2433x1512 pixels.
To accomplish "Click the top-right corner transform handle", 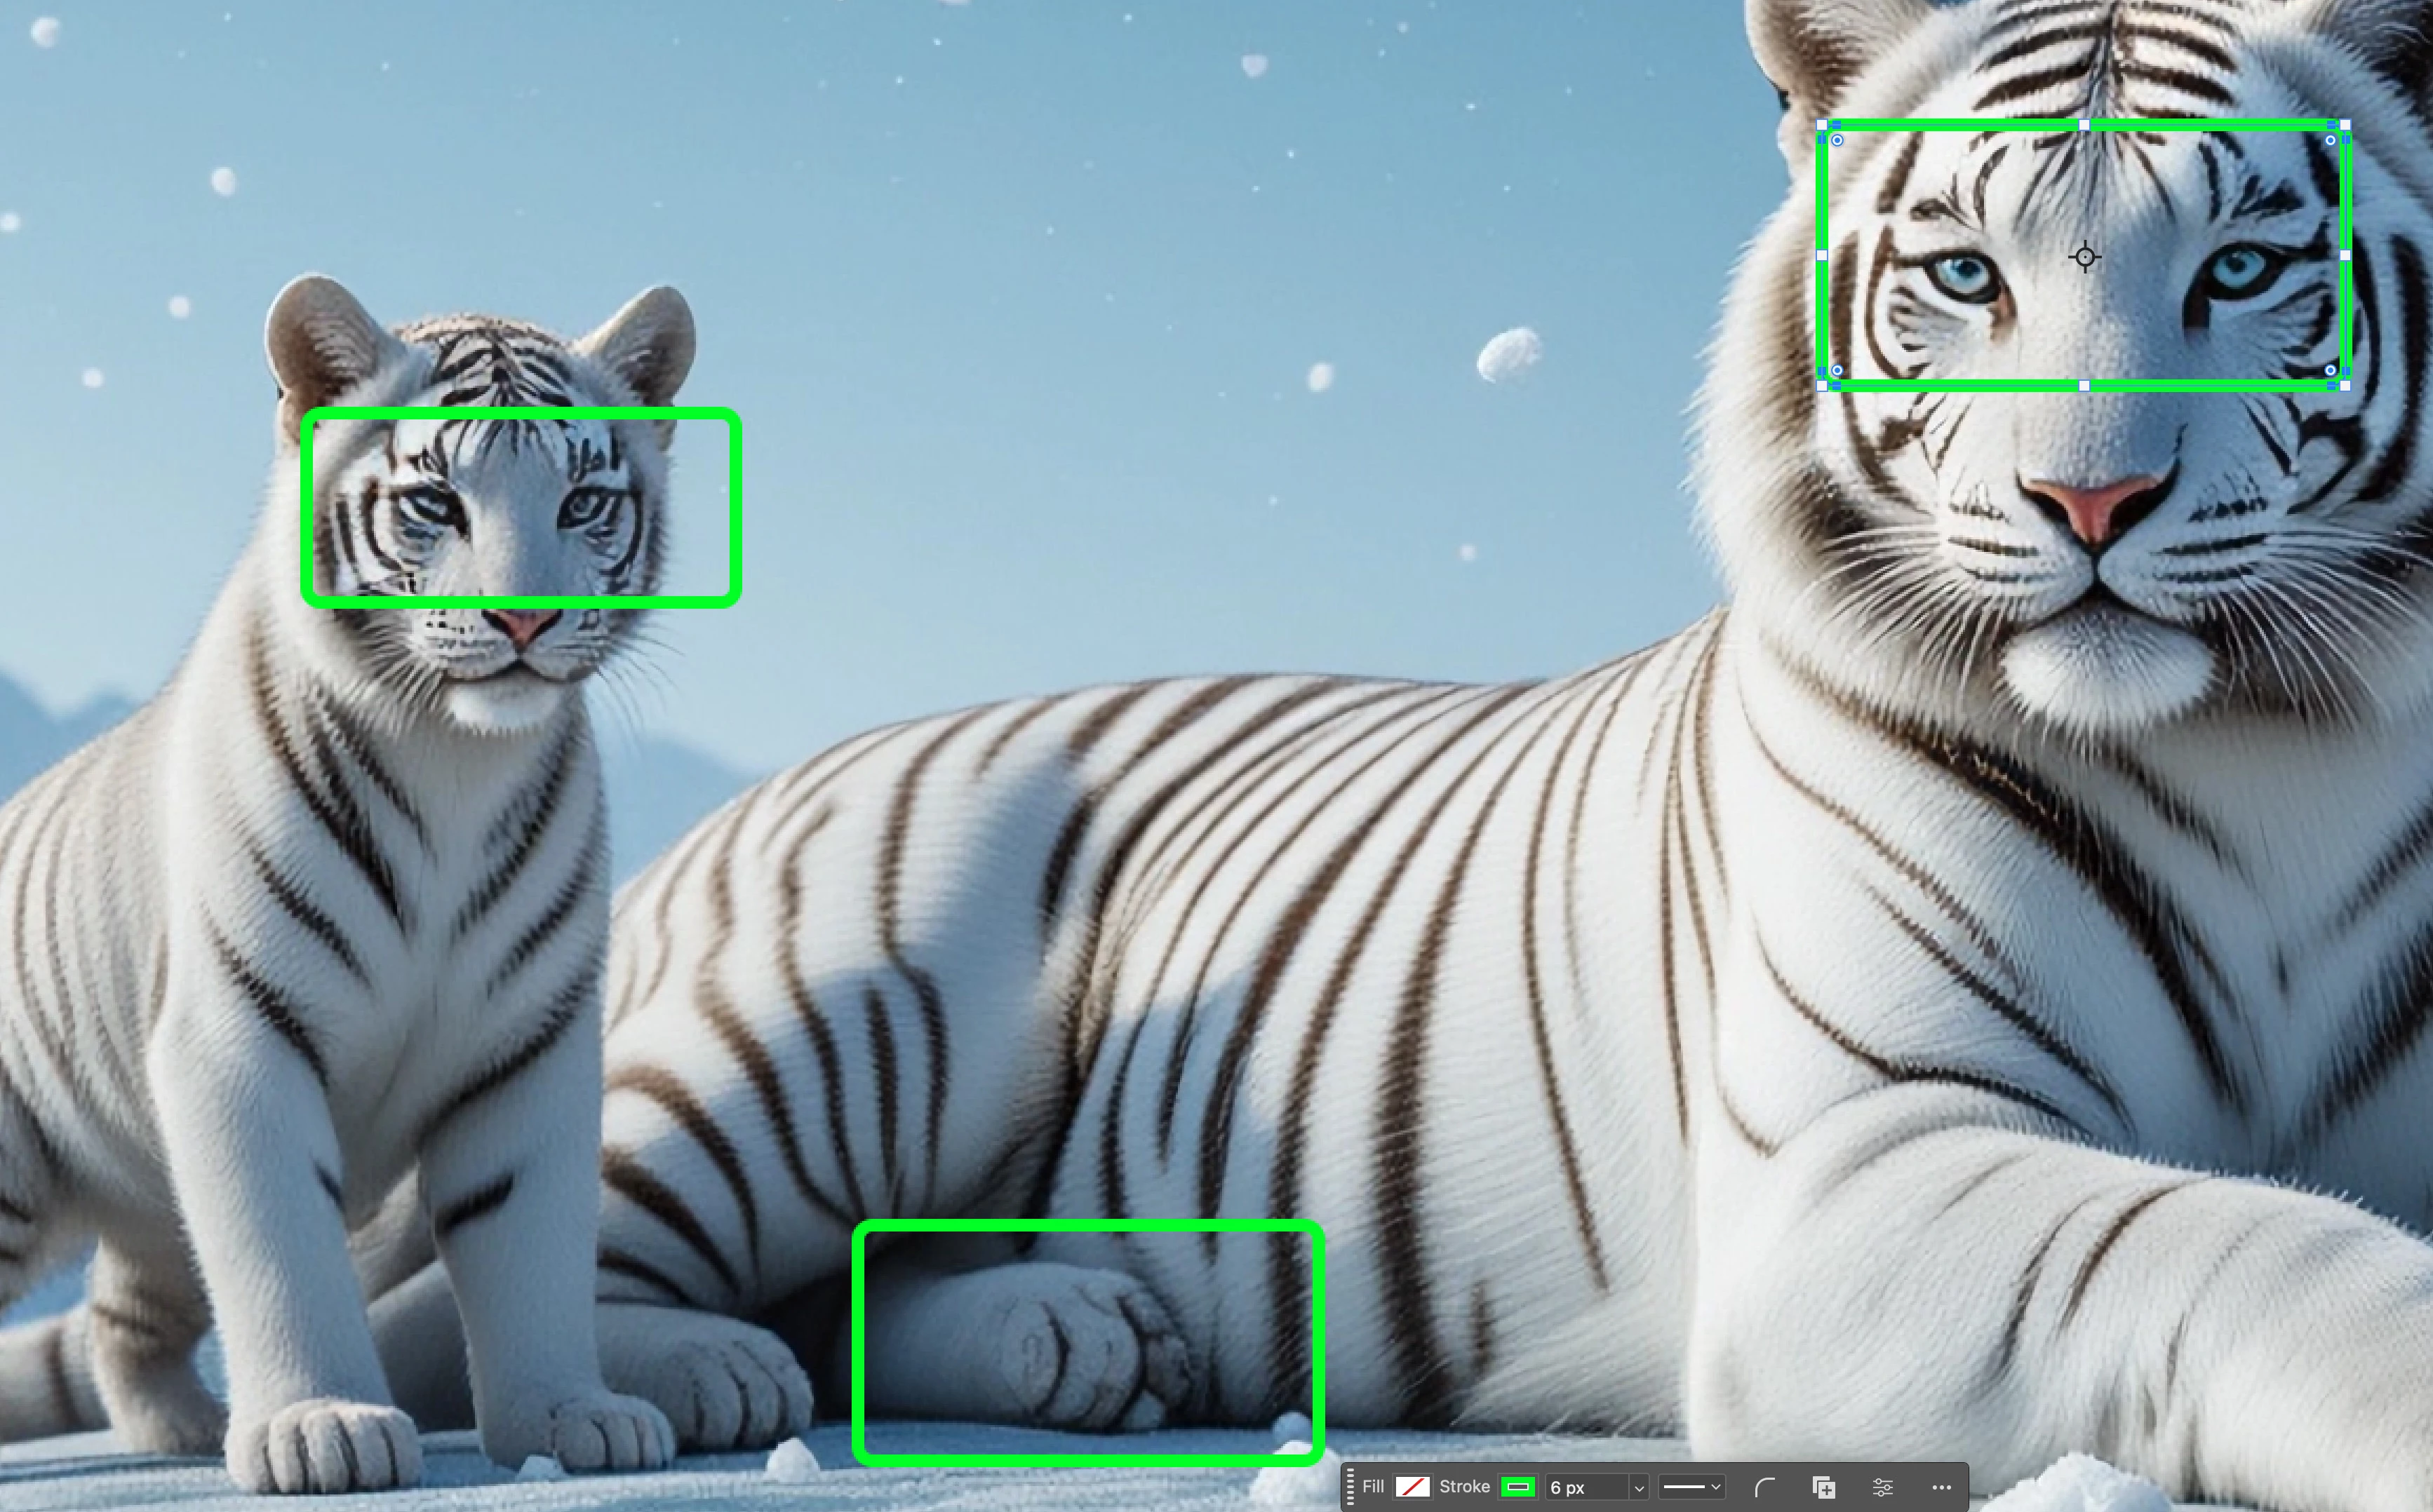I will [2345, 125].
